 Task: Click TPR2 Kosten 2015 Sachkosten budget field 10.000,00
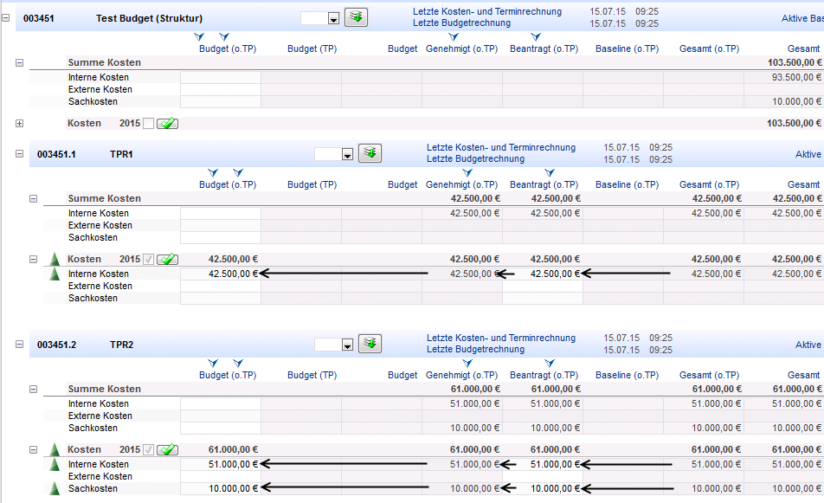pos(221,488)
